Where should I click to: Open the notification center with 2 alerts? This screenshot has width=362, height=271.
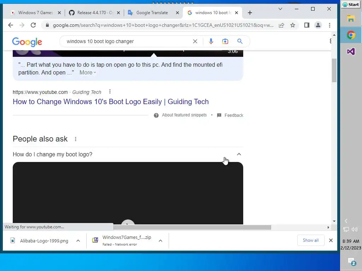(x=352, y=262)
